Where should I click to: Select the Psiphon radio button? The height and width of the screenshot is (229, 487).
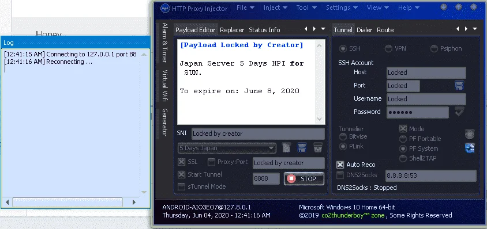434,49
